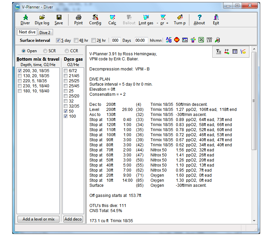Check the 220, 5, 18/35 level
The height and width of the screenshot is (236, 270).
(20, 81)
